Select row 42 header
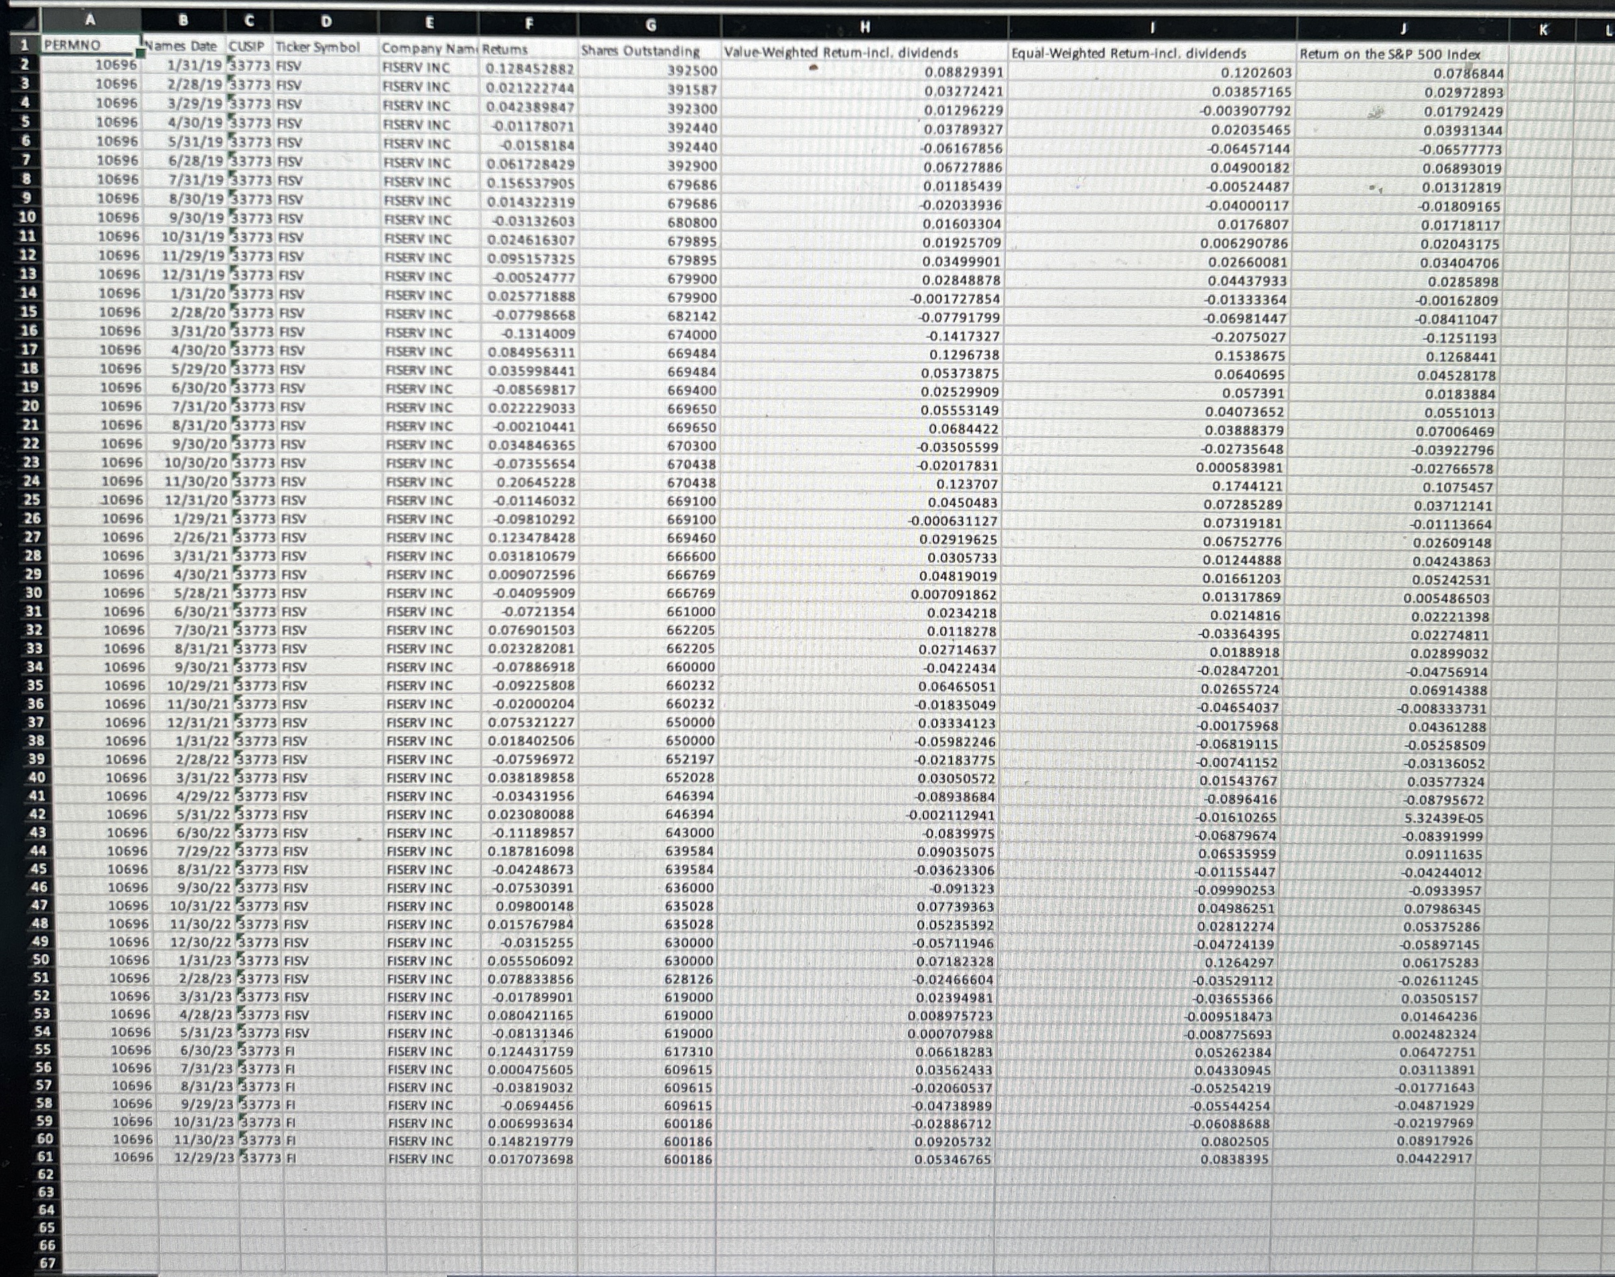This screenshot has height=1277, width=1615. coord(37,814)
